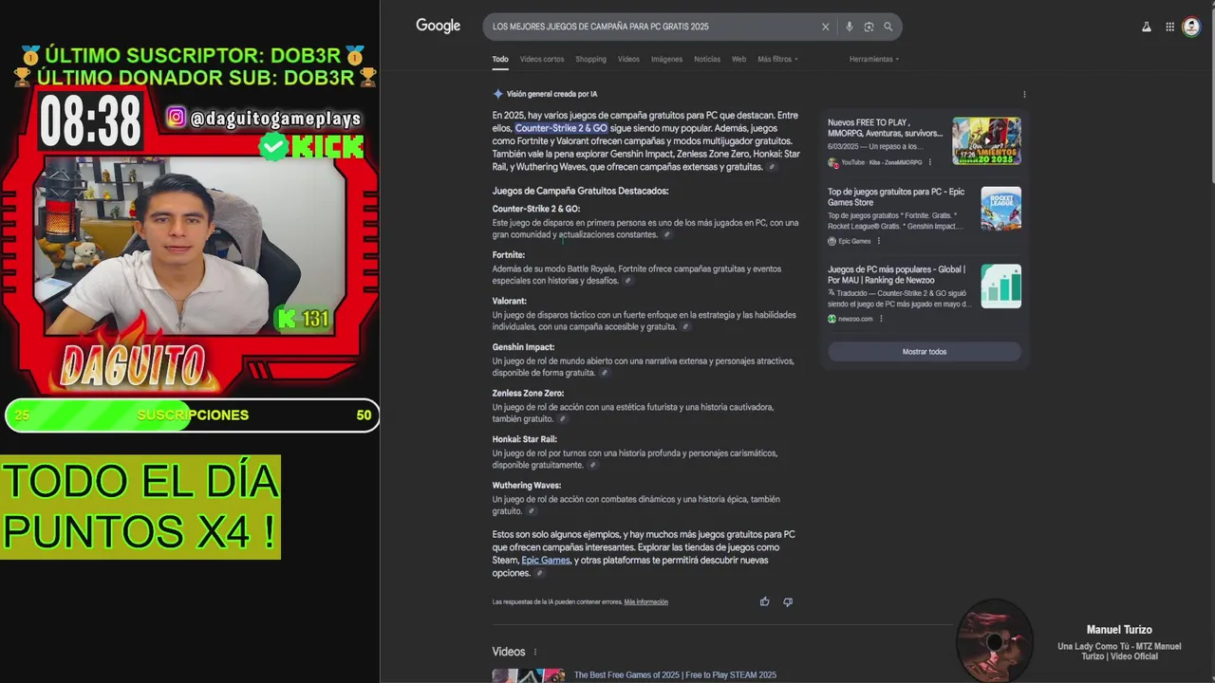1215x683 pixels.
Task: Click the Google logo
Action: coord(438,26)
